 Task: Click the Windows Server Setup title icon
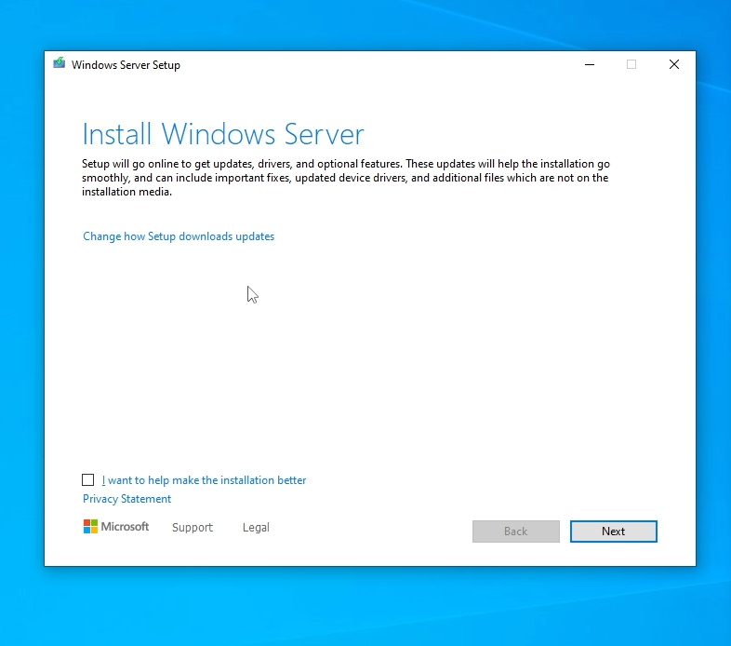point(60,63)
